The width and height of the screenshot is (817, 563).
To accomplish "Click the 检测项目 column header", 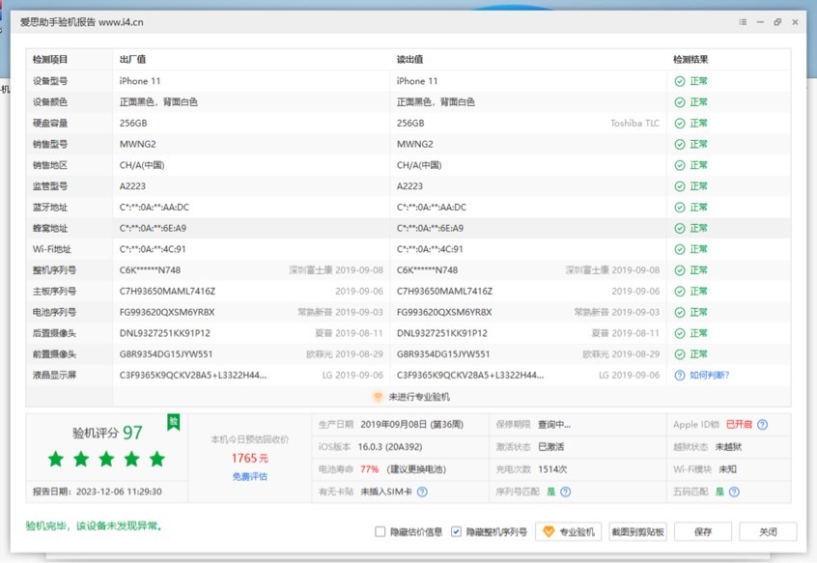I will [x=50, y=59].
